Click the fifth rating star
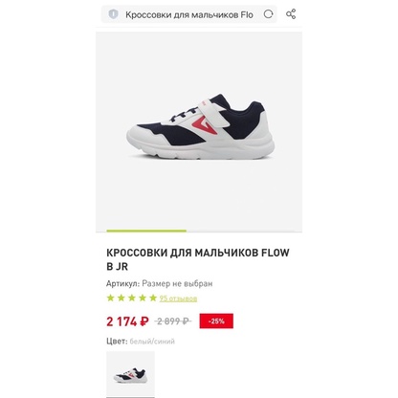398x398 pixels. point(153,298)
